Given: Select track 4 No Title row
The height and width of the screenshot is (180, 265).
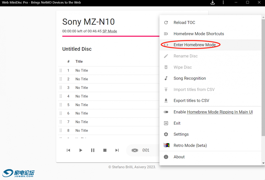Looking at the screenshot, I should pos(109,96).
